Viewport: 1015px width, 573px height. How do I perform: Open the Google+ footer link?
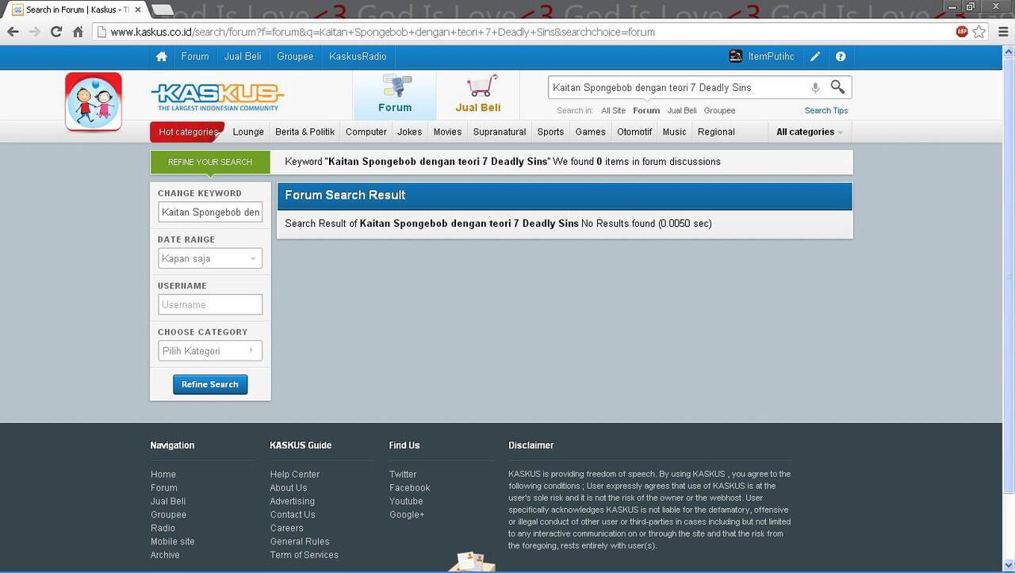coord(407,514)
